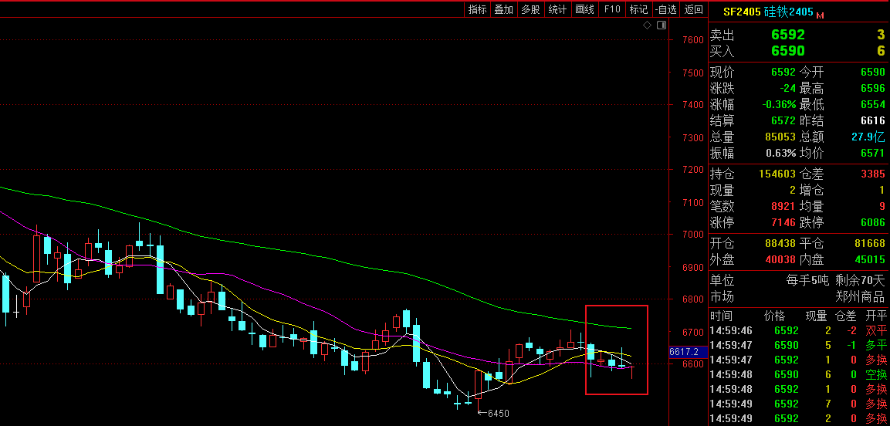Click the 开平 column header in trades
This screenshot has height=426, width=890.
click(x=875, y=316)
